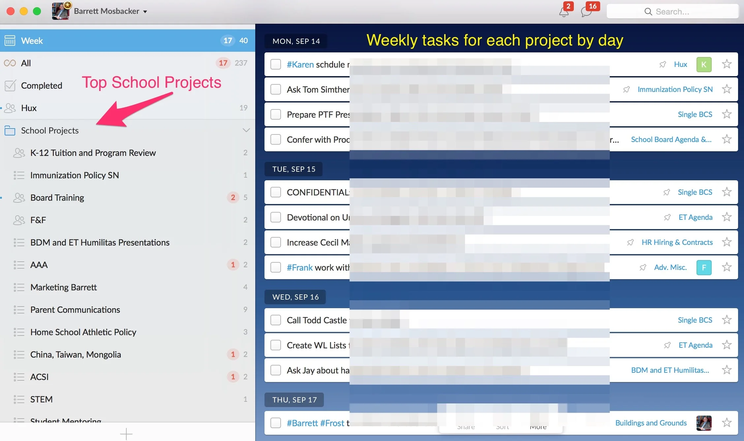Click the plus icon to add list
The image size is (744, 441).
click(126, 434)
